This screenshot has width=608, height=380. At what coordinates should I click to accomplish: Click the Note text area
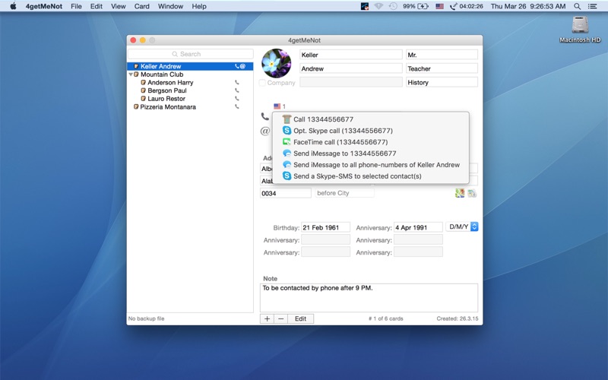point(369,298)
